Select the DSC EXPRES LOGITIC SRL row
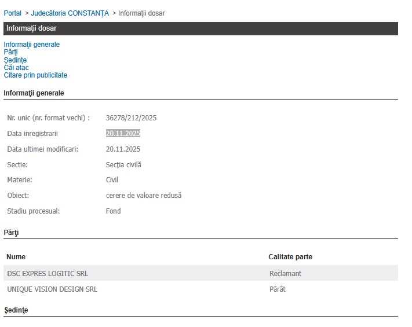This screenshot has height=327, width=412. (x=48, y=273)
